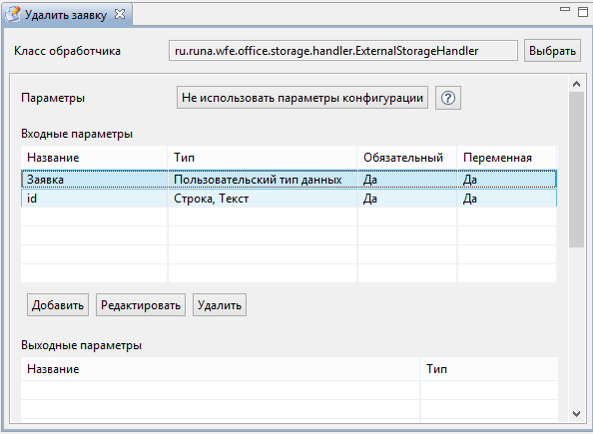
Task: Click the Удалить заявку tab icon
Action: [x=13, y=14]
